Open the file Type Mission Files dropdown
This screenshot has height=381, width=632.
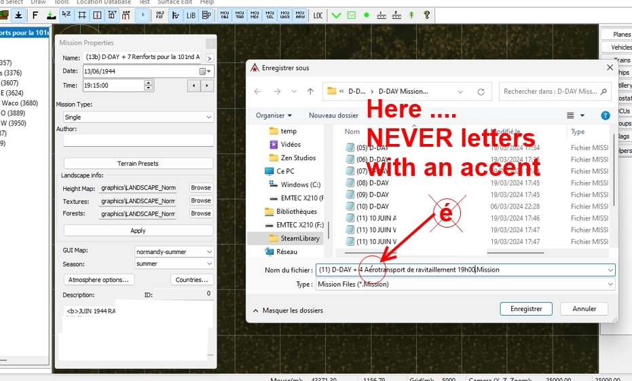coord(610,285)
